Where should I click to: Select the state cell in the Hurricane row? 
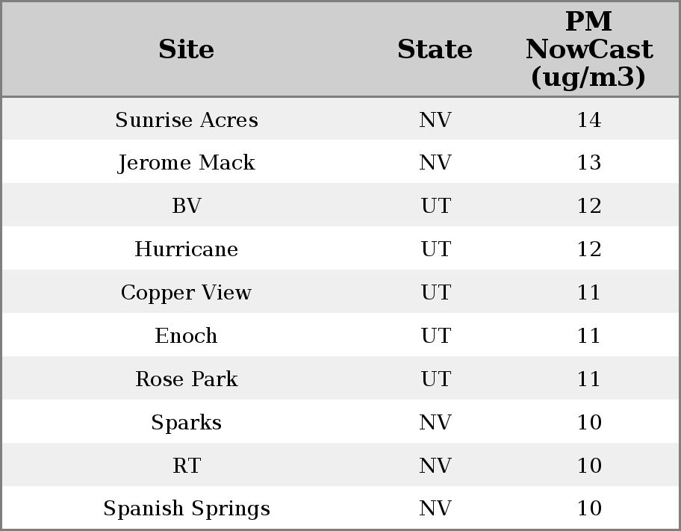pyautogui.click(x=435, y=249)
